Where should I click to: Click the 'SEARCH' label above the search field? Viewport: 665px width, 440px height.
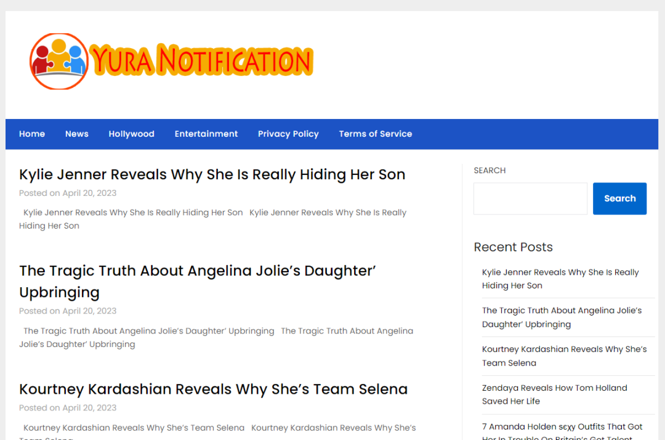click(x=490, y=171)
